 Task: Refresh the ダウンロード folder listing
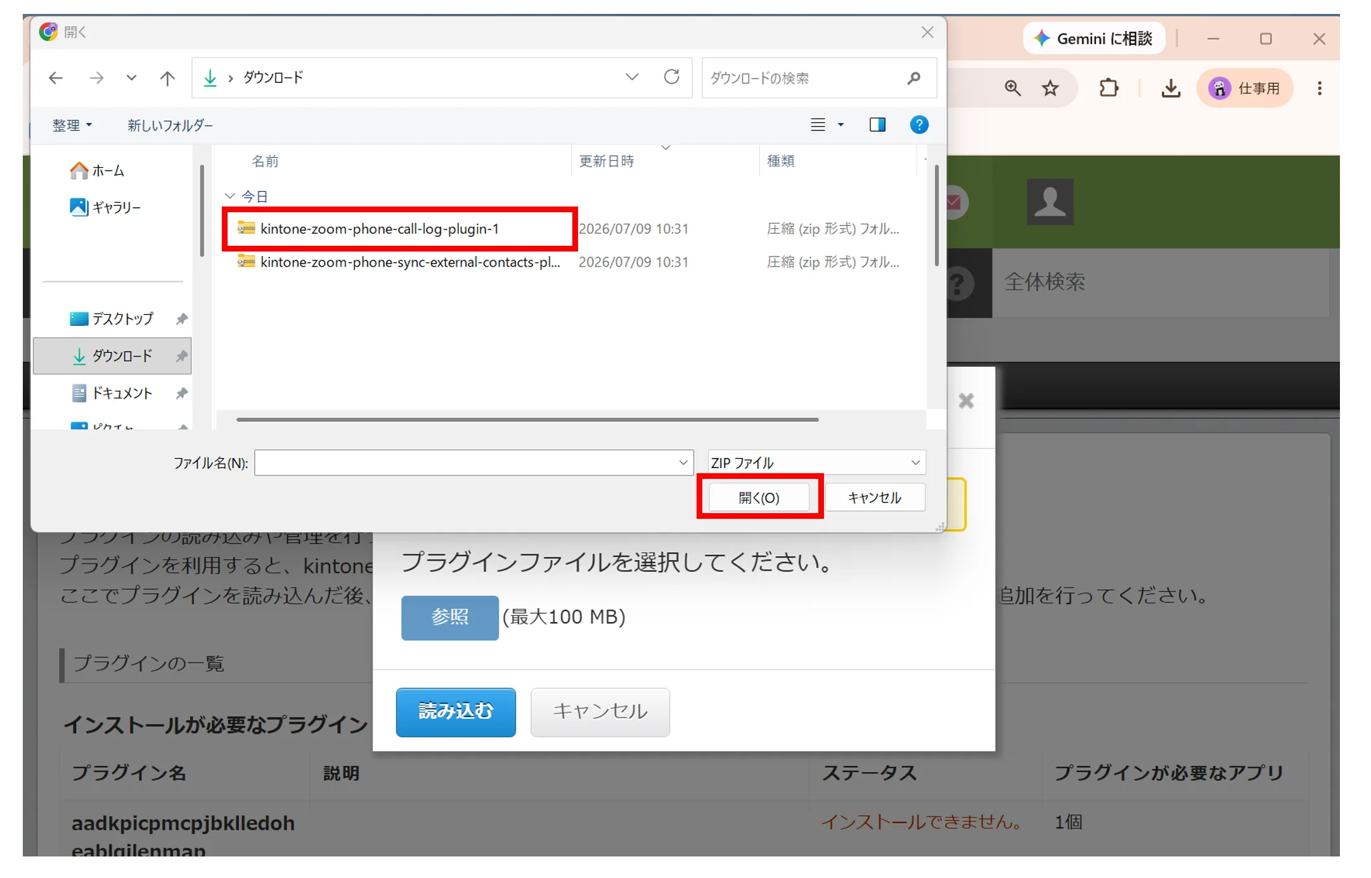[x=672, y=77]
